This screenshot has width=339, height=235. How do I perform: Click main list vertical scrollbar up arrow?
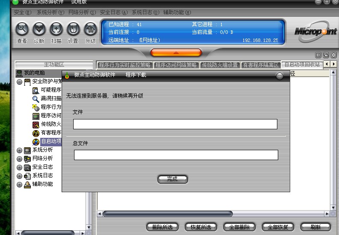[x=333, y=72]
